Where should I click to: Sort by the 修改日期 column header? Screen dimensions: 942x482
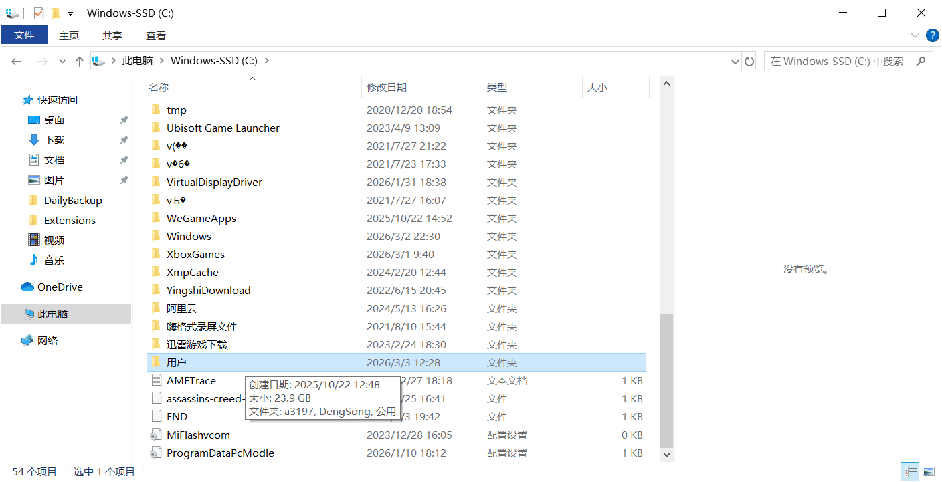click(387, 87)
